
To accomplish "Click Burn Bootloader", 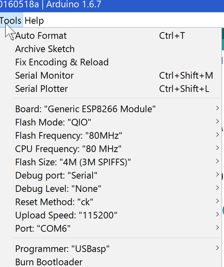I will click(x=117, y=262).
